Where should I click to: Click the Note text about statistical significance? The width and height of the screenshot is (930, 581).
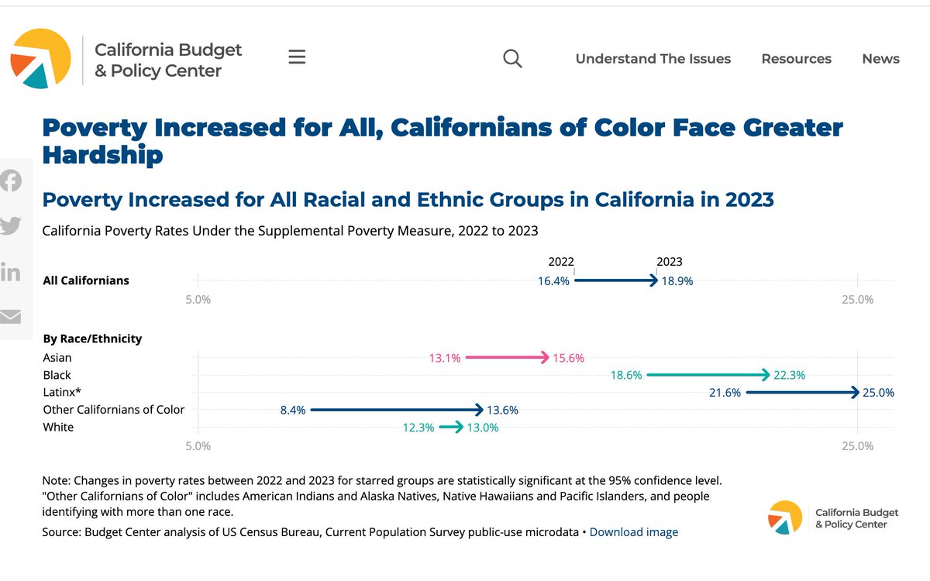pos(382,497)
